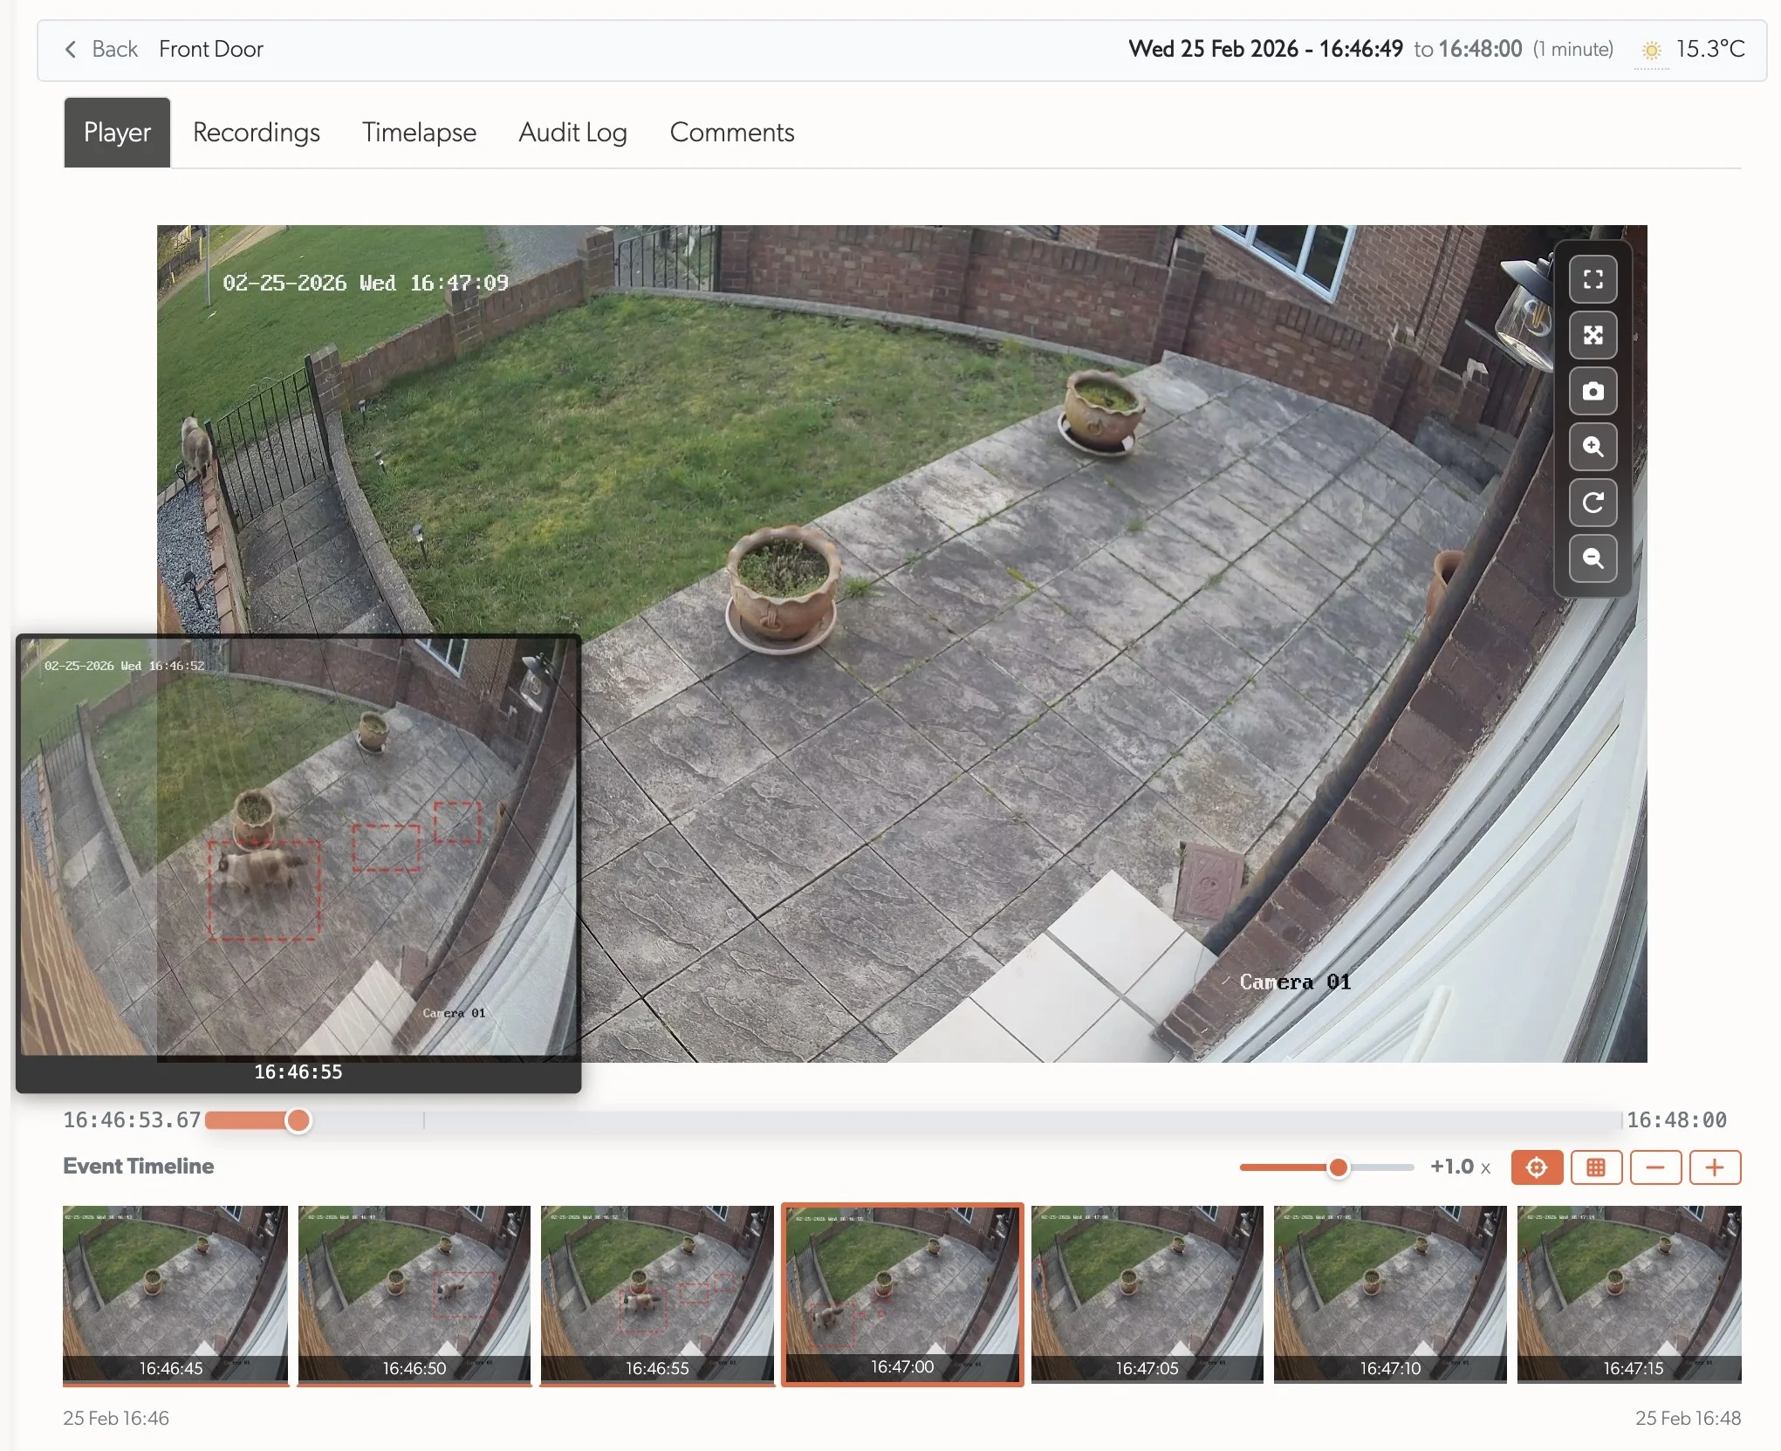Viewport: 1781px width, 1451px height.
Task: Zoom in using the magnifier plus icon
Action: pyautogui.click(x=1593, y=447)
